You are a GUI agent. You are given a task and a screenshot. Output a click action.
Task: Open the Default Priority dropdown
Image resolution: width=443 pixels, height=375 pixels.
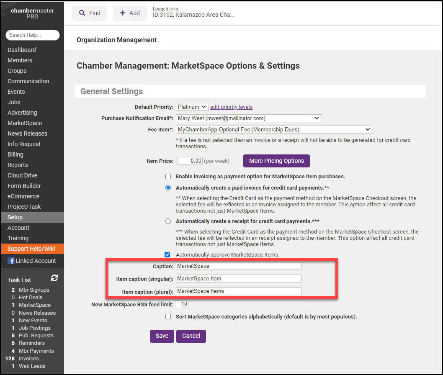pyautogui.click(x=192, y=107)
